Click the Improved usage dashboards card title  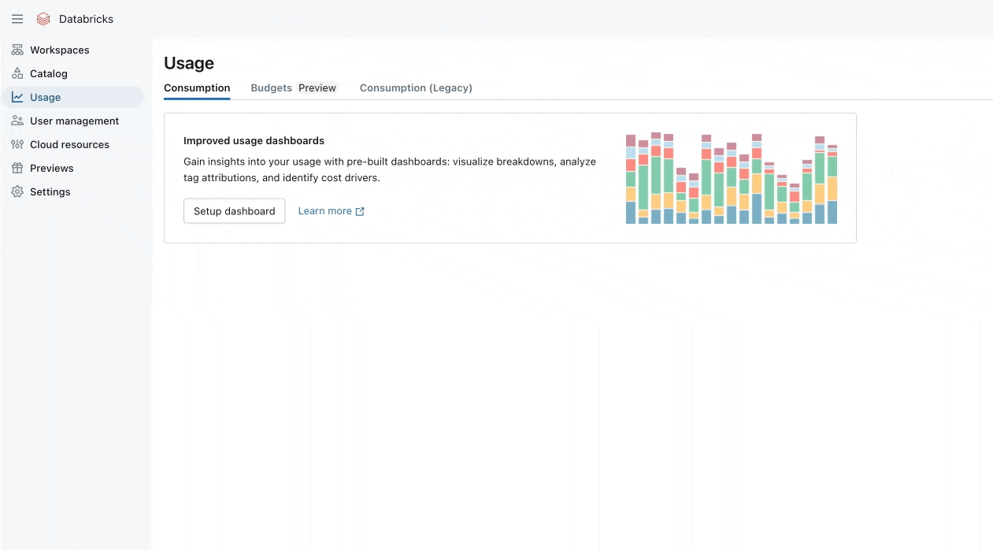pos(254,140)
